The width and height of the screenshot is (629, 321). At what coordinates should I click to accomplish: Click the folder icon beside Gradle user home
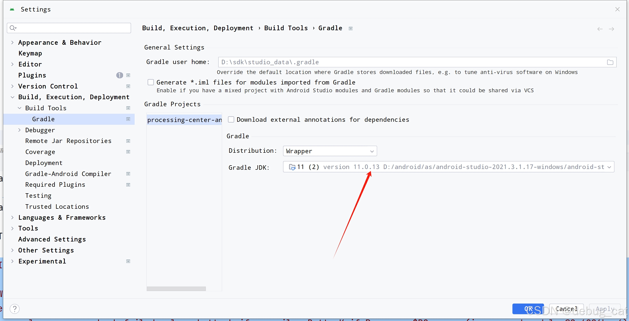coord(610,62)
